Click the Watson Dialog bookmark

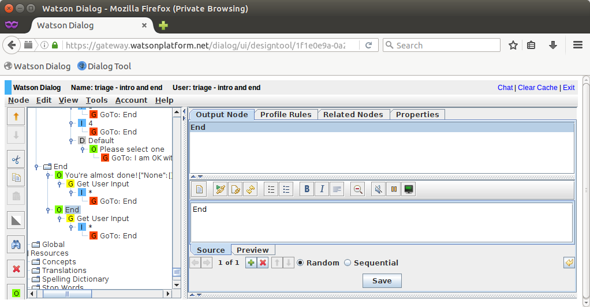[x=38, y=66]
